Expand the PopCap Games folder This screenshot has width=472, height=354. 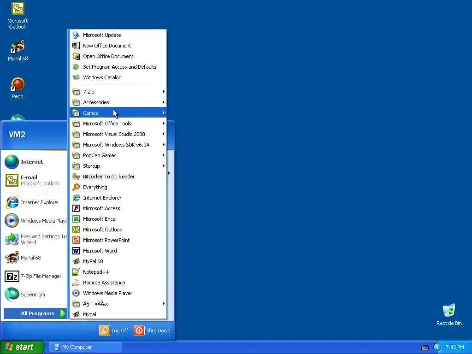coord(118,155)
